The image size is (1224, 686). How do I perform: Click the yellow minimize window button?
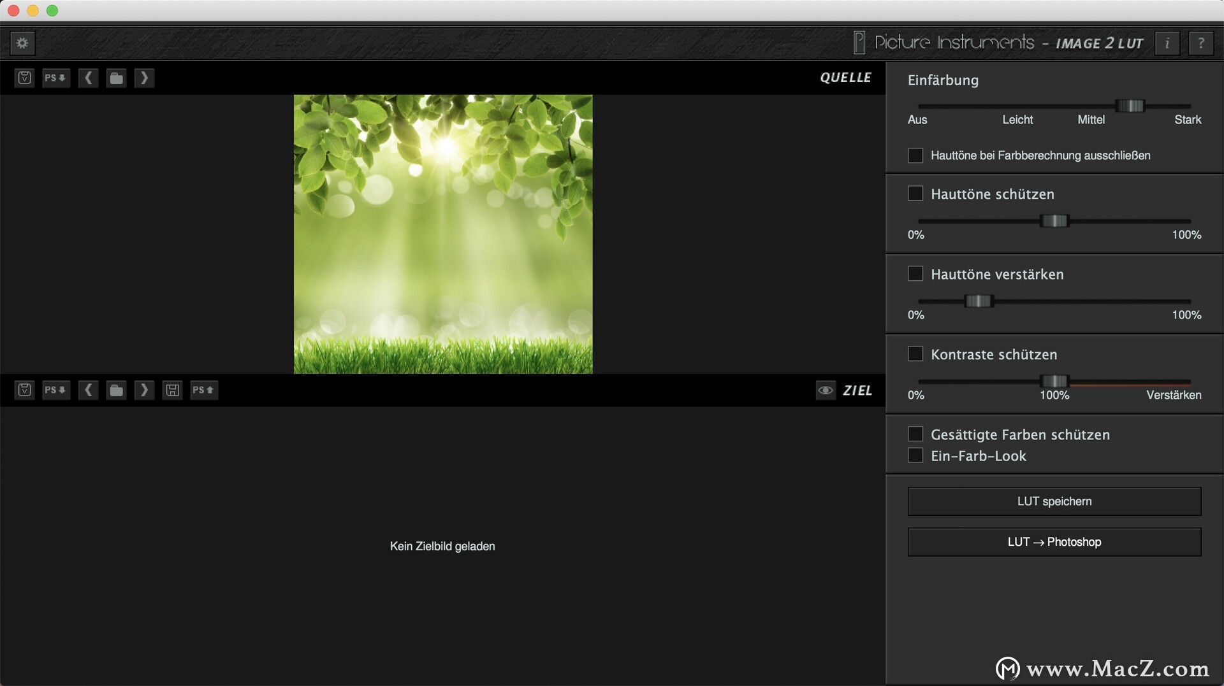pos(33,10)
